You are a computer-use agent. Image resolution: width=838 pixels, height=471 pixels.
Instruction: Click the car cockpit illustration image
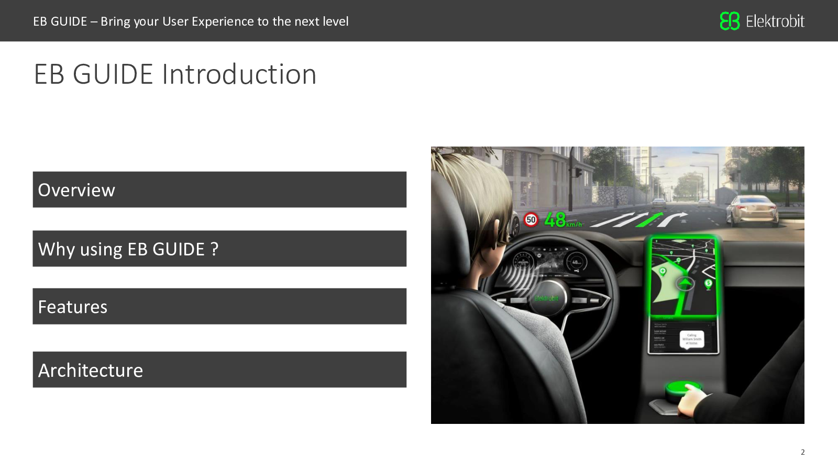coord(618,285)
